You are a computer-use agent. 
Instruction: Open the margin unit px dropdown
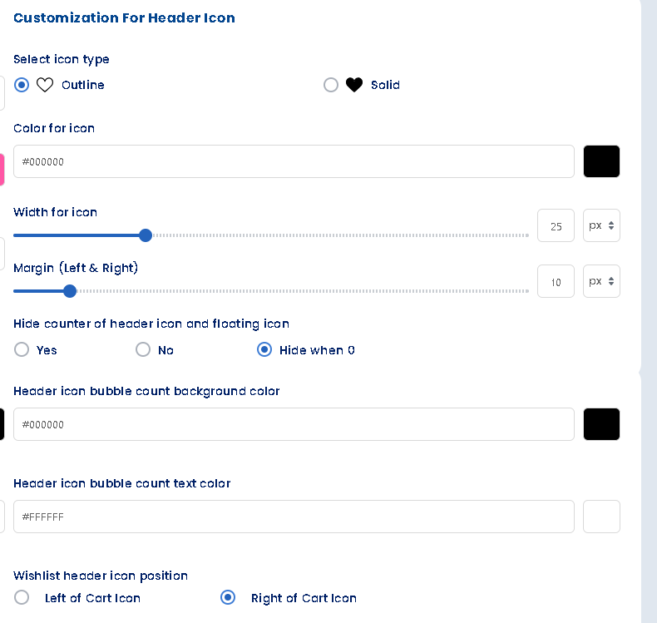(601, 282)
